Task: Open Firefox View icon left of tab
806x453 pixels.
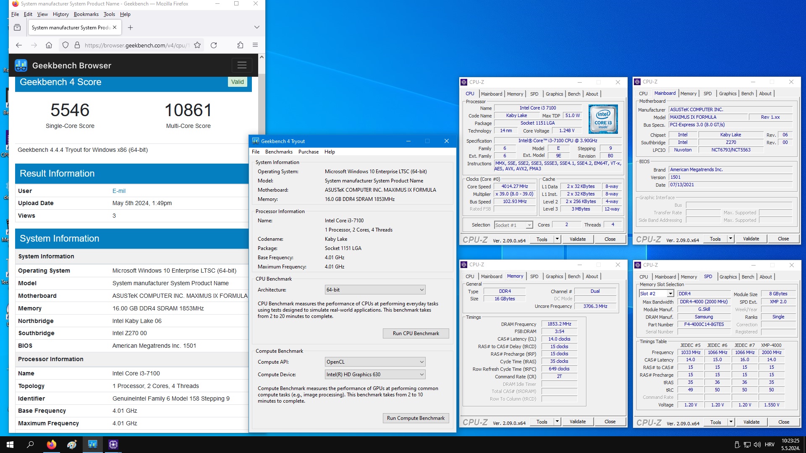Action: click(17, 28)
